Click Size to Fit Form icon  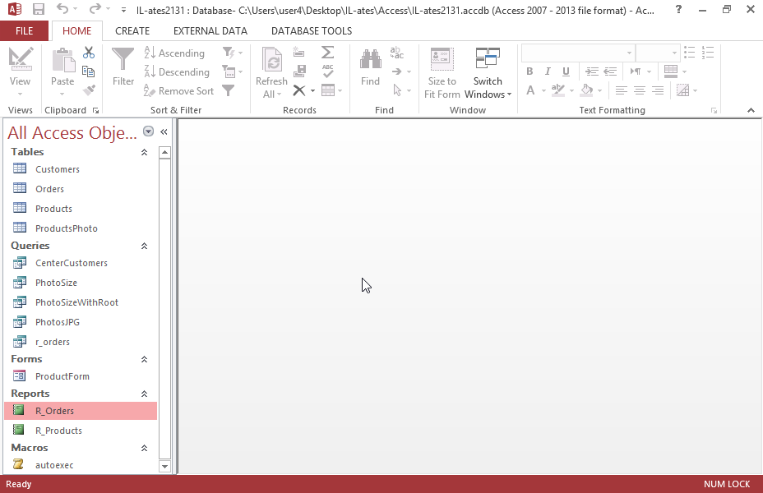click(x=442, y=59)
